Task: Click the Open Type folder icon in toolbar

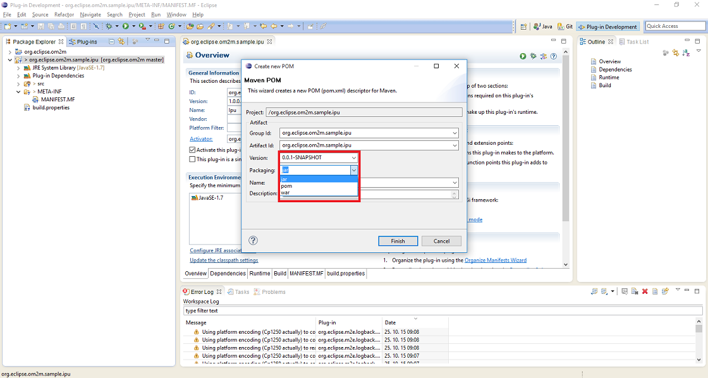Action: 190,26
